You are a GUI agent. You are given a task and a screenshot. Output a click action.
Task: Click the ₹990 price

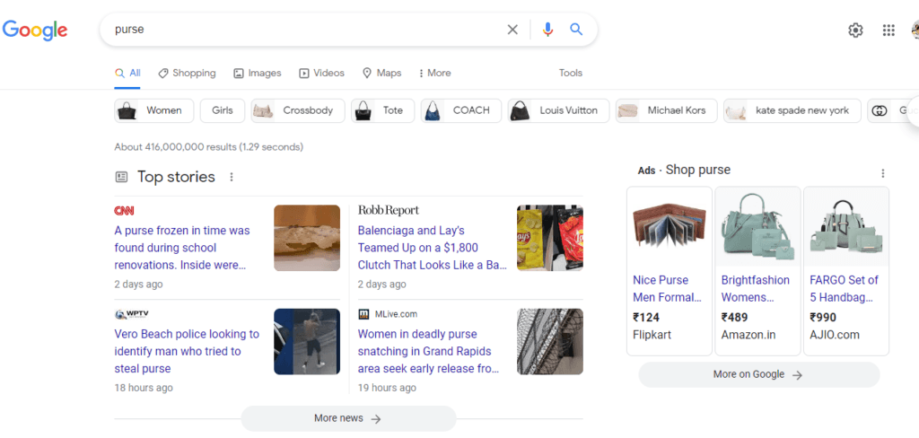pos(824,317)
